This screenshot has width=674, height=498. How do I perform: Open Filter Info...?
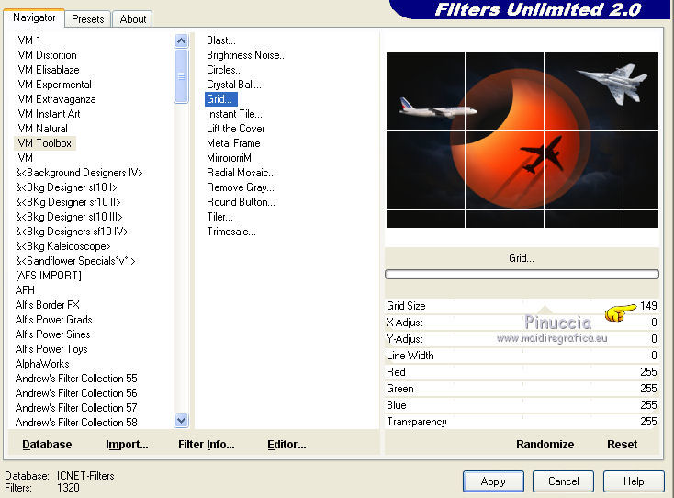(207, 444)
